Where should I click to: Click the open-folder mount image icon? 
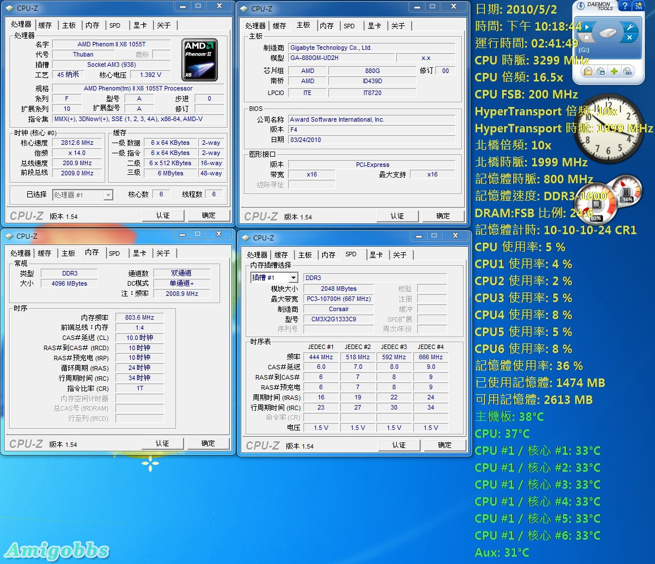588,71
